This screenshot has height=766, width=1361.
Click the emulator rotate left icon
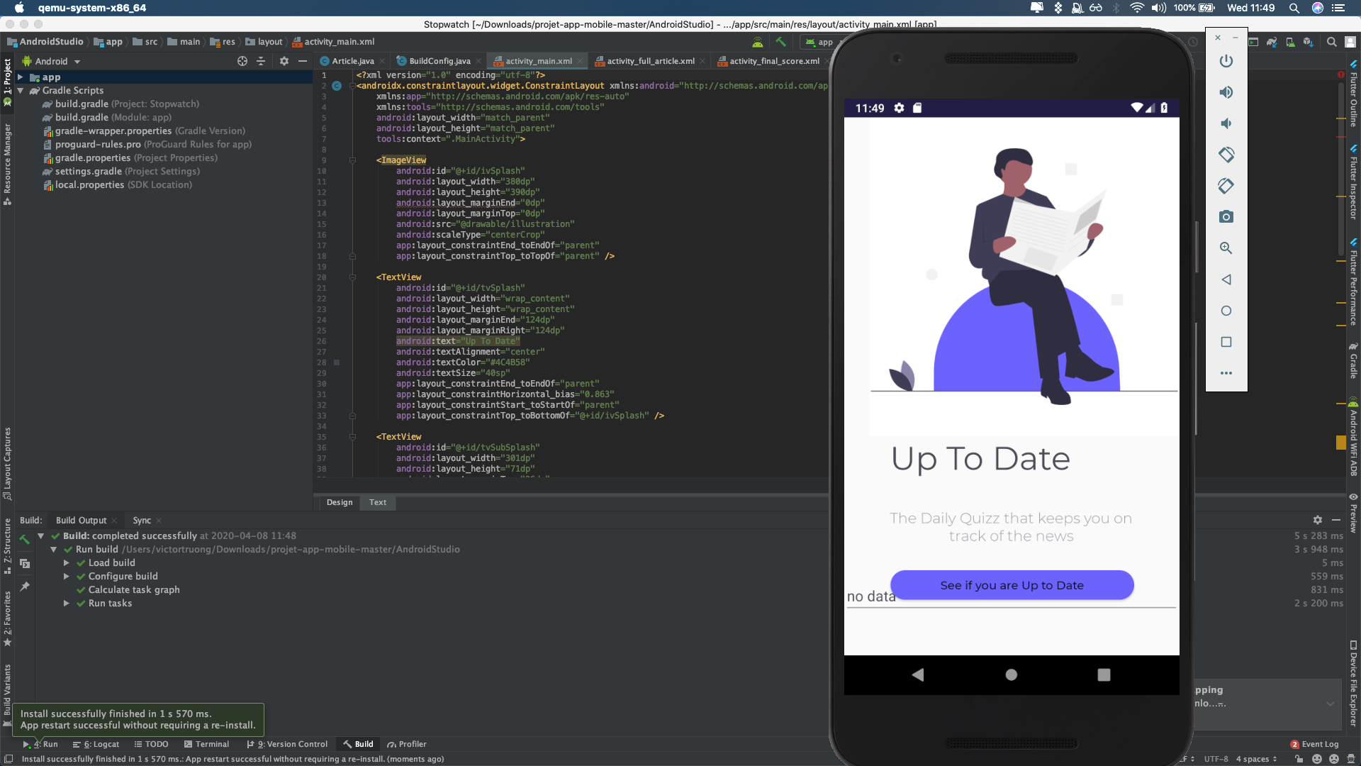(1226, 155)
